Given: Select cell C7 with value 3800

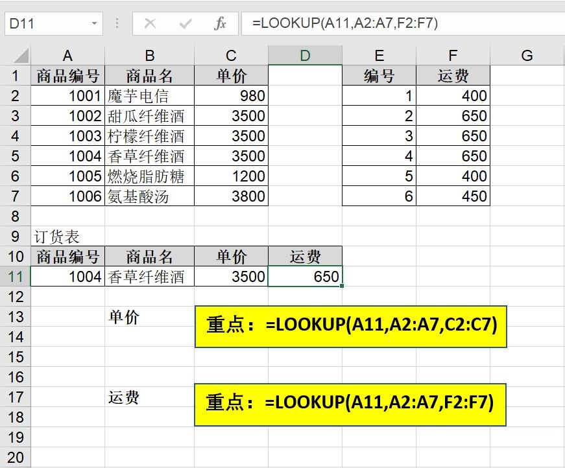Looking at the screenshot, I should pos(231,196).
